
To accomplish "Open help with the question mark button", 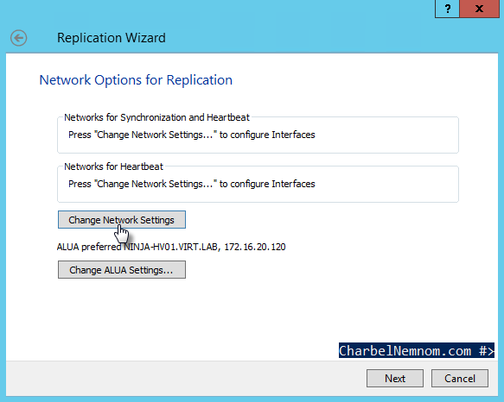I will pos(447,9).
